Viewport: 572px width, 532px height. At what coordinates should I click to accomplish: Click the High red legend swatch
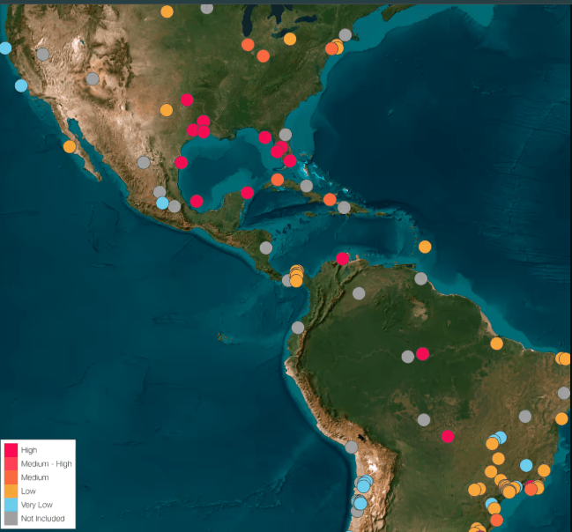click(x=11, y=450)
